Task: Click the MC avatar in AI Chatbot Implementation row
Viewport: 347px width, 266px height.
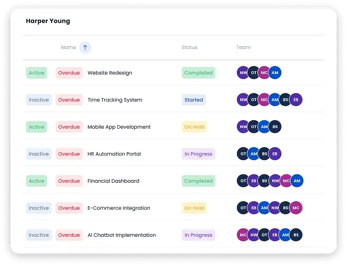Action: (x=243, y=235)
